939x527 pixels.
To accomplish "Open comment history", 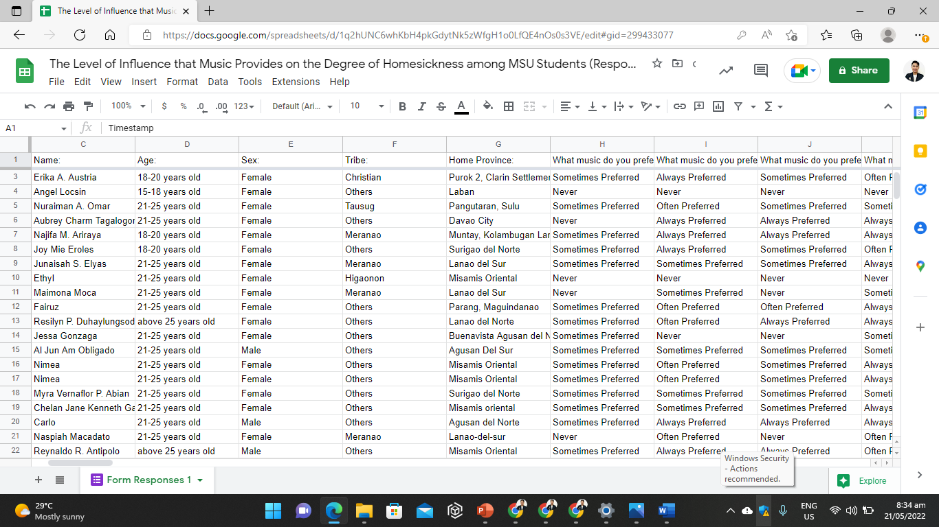I will pos(761,70).
